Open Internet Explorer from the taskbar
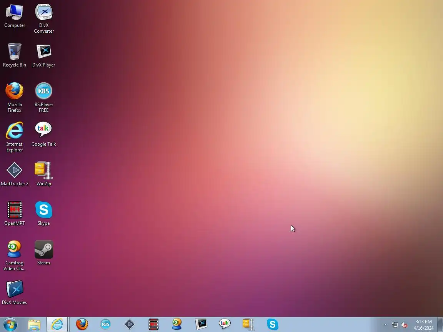Screen dimensions: 443x332 tap(57, 324)
